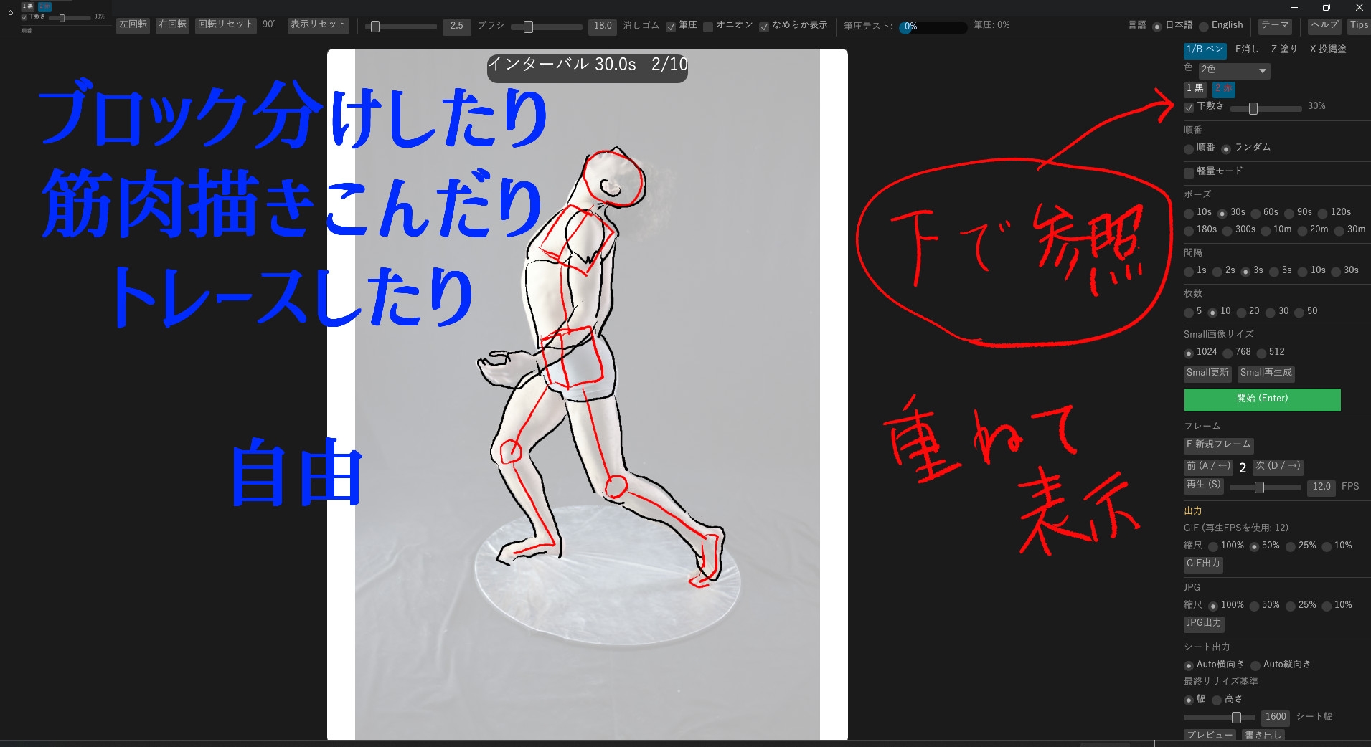
Task: Open the ヘルプ help menu
Action: 1324,25
